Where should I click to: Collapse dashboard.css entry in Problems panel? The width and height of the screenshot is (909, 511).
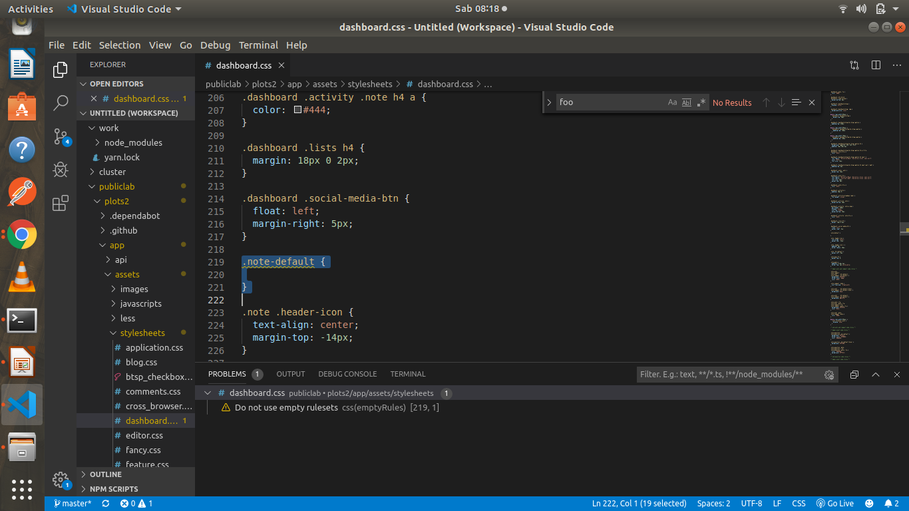[208, 393]
